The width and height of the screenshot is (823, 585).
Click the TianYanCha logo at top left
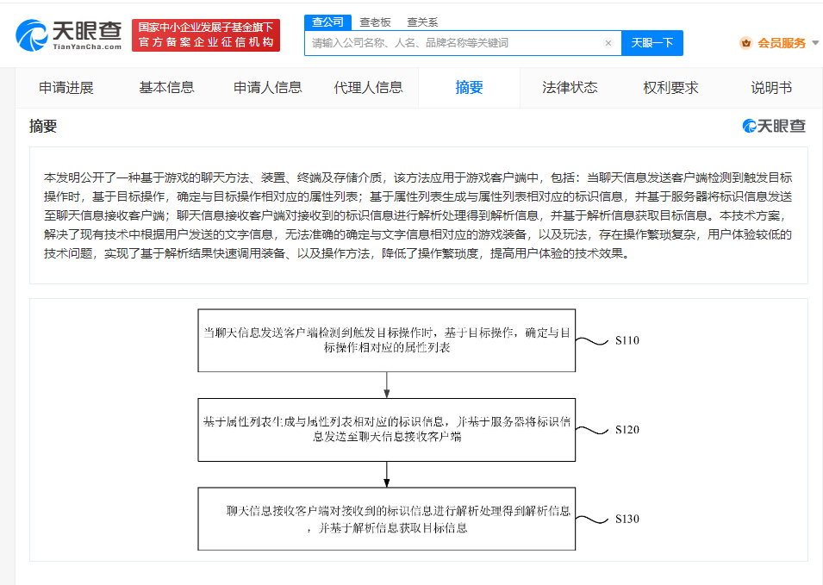(69, 35)
